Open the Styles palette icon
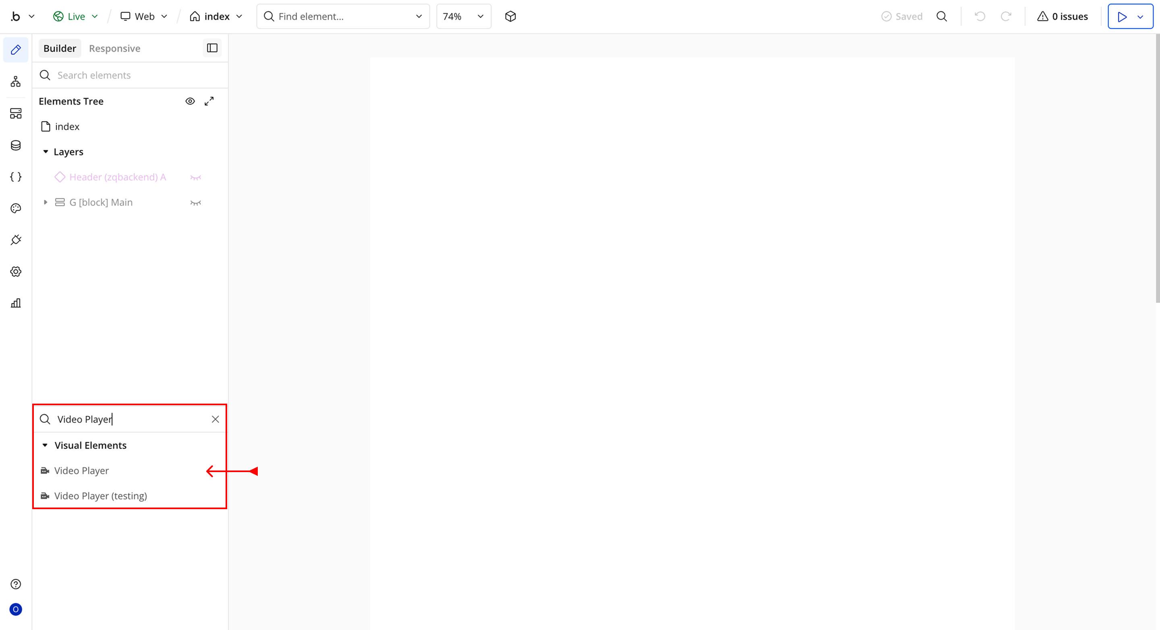1160x630 pixels. tap(16, 208)
